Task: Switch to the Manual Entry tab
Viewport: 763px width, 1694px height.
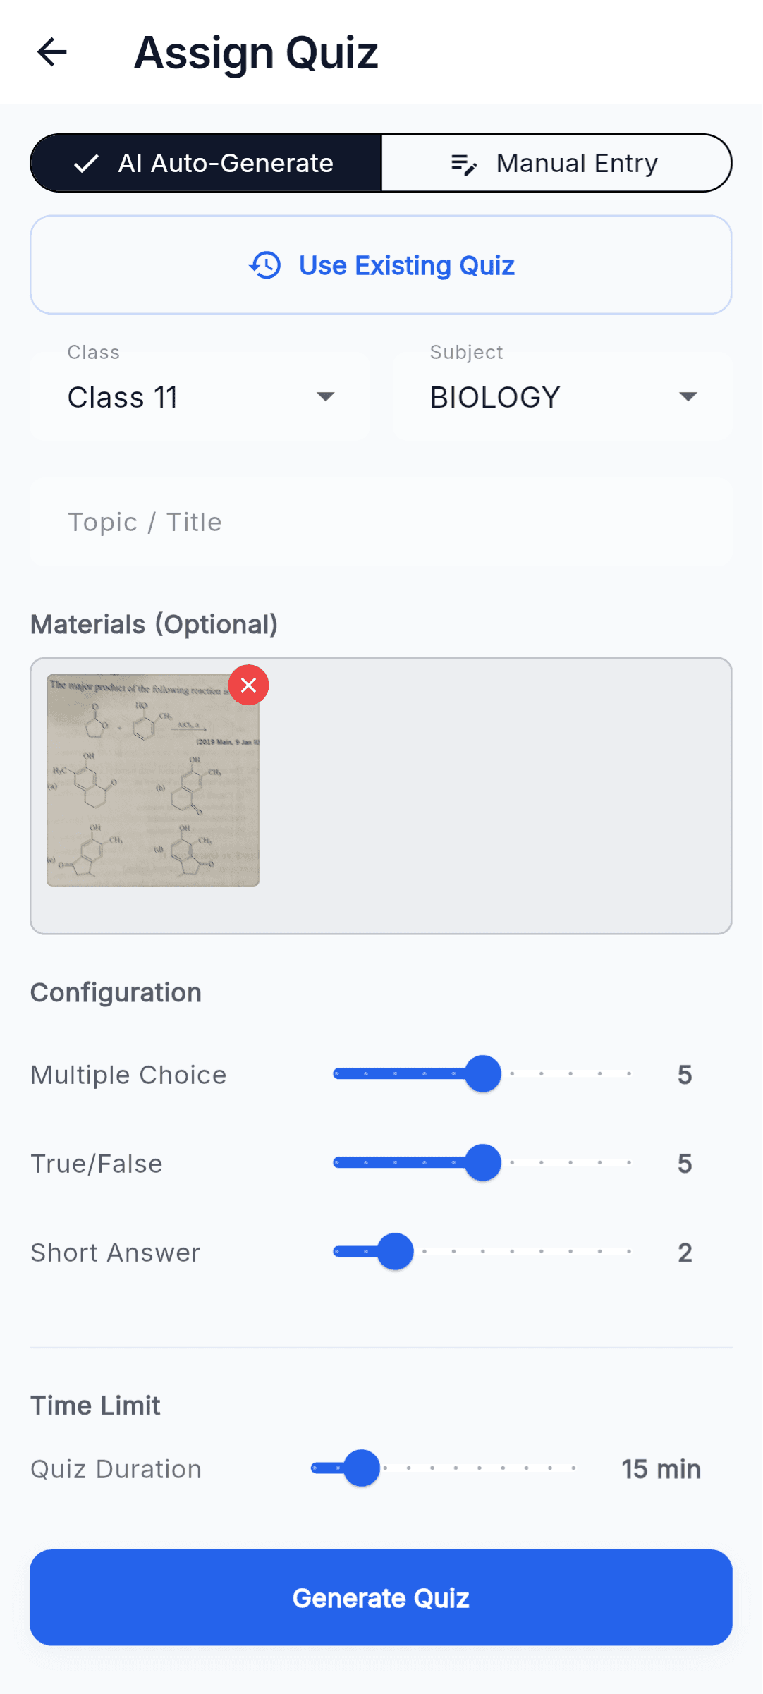Action: point(575,163)
